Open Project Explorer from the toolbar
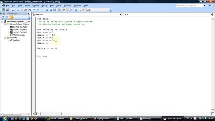The width and height of the screenshot is (215, 121). tap(59, 10)
